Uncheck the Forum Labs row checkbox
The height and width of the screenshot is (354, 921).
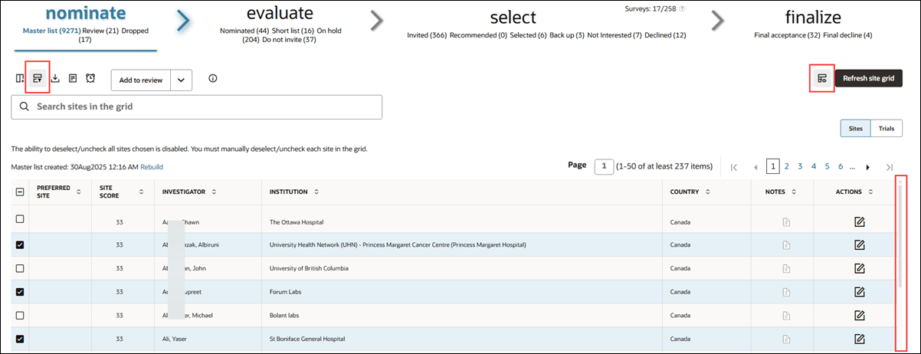pyautogui.click(x=20, y=292)
